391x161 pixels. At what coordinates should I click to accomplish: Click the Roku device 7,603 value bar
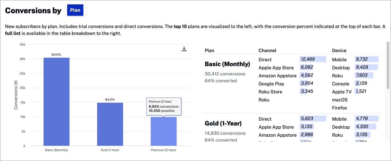pos(364,75)
